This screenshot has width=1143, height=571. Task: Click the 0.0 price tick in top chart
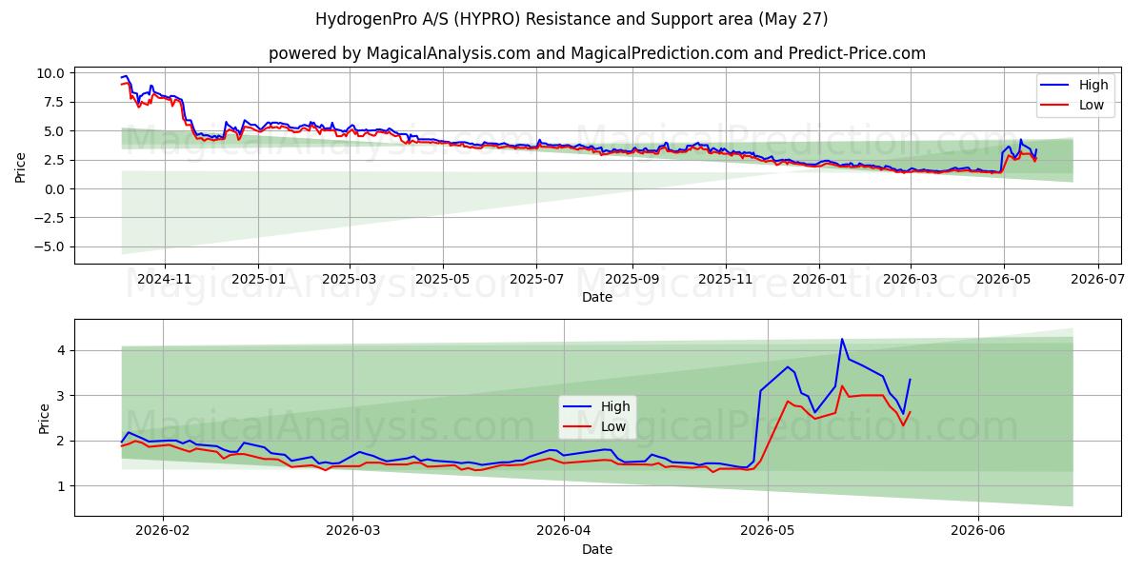[55, 188]
